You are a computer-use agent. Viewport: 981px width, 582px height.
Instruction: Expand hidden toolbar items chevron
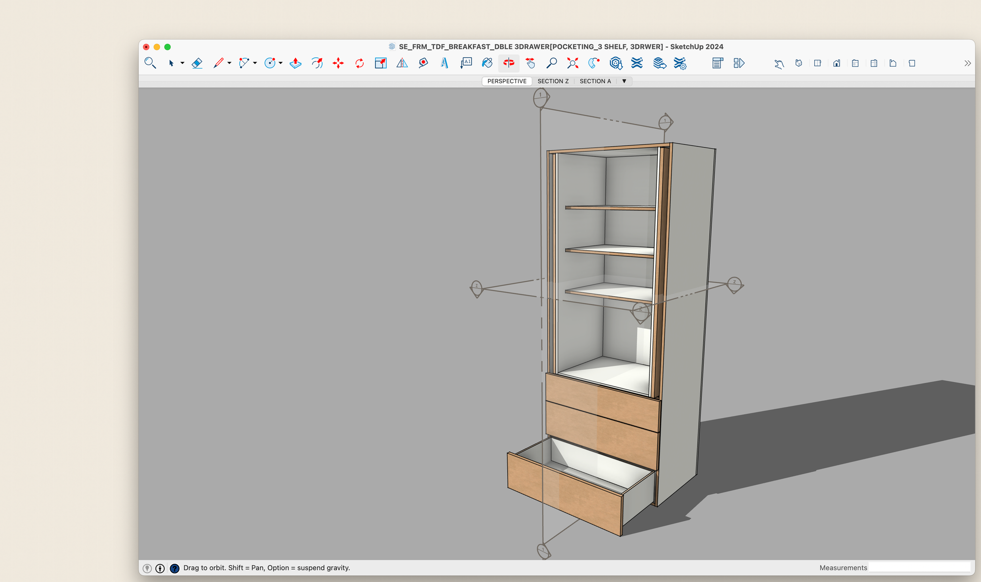click(967, 63)
